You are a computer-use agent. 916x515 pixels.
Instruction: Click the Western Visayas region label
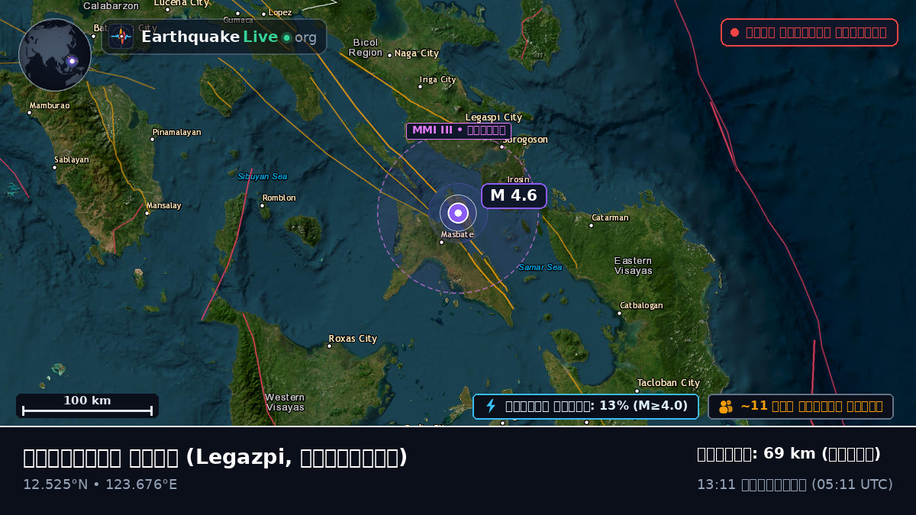[285, 402]
